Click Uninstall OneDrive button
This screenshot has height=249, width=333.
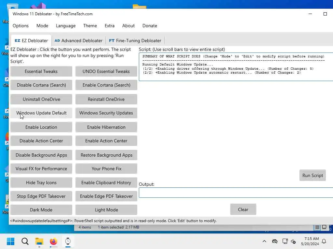pyautogui.click(x=41, y=99)
